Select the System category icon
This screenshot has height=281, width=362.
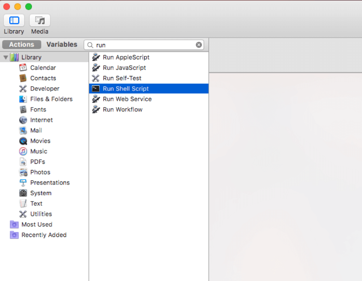coord(23,193)
